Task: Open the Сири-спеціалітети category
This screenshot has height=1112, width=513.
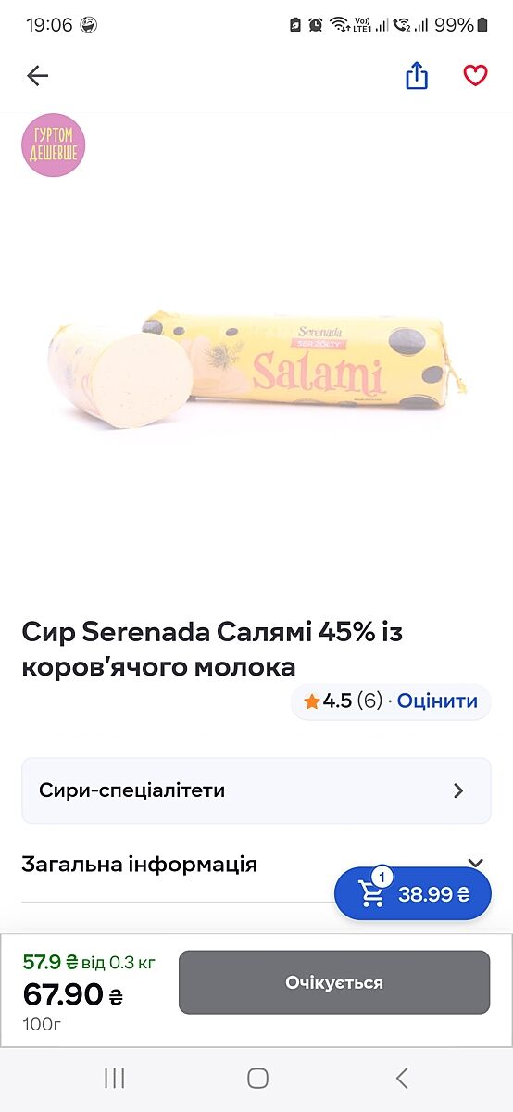Action: point(256,790)
